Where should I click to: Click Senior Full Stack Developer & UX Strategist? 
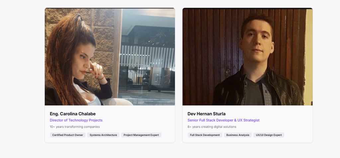coord(223,120)
